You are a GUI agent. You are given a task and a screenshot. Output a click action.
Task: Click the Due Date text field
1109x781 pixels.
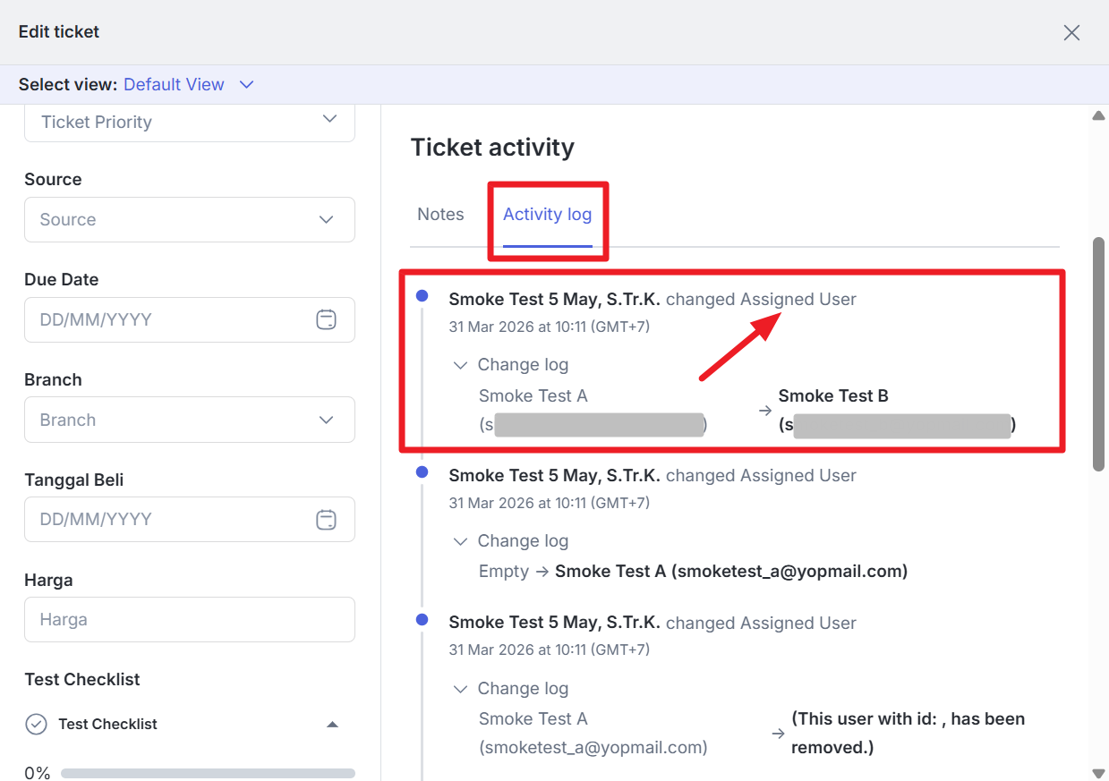(170, 319)
